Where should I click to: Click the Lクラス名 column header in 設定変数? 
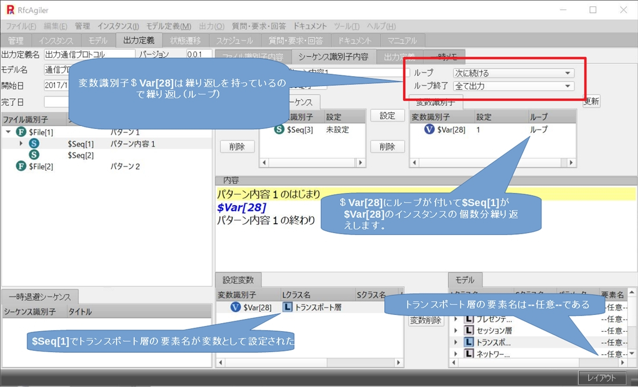(318, 295)
